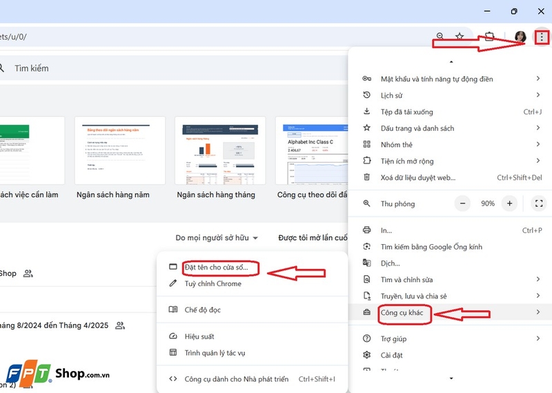This screenshot has width=552, height=393.
Task: Click the window icon beside Đặt tên cho cửa sổ
Action: tap(173, 267)
